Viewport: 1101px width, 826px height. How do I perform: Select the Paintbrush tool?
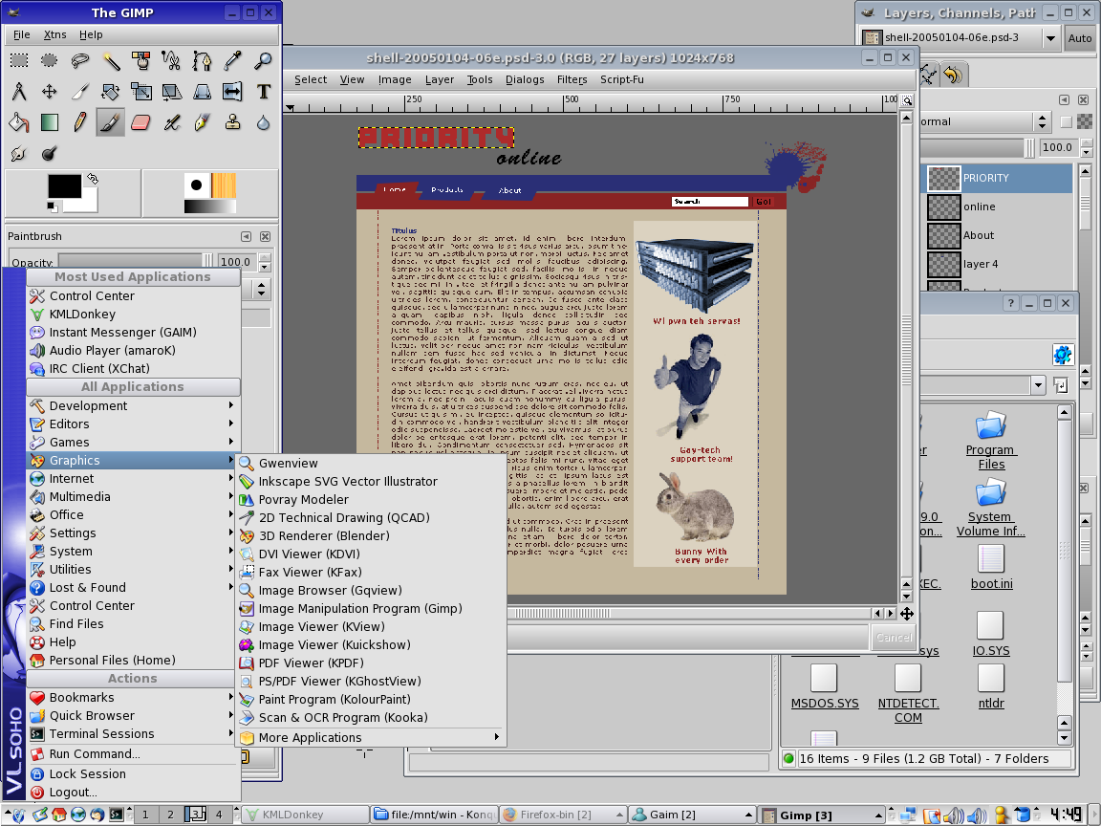click(x=111, y=123)
